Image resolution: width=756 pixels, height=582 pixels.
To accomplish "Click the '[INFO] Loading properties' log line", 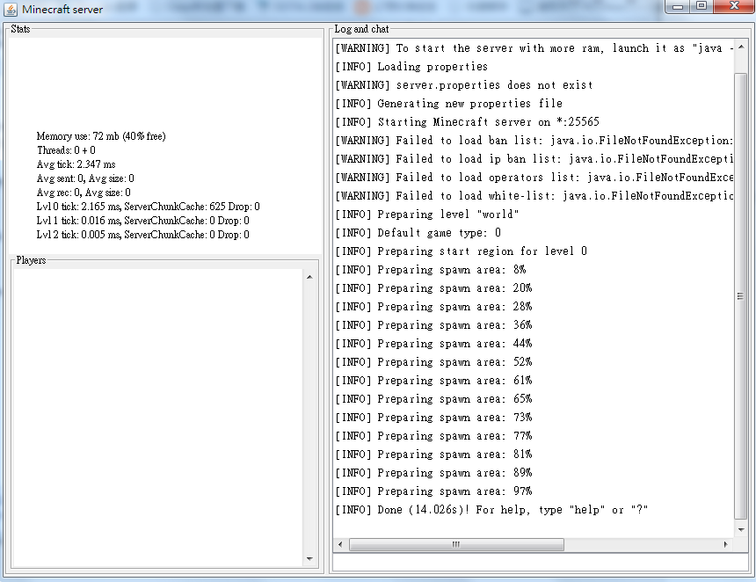I will tap(411, 67).
